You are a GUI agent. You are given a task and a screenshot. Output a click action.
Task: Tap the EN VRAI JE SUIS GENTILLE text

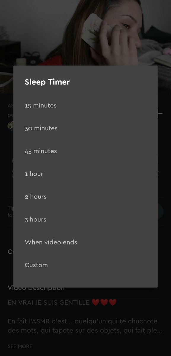(x=49, y=303)
